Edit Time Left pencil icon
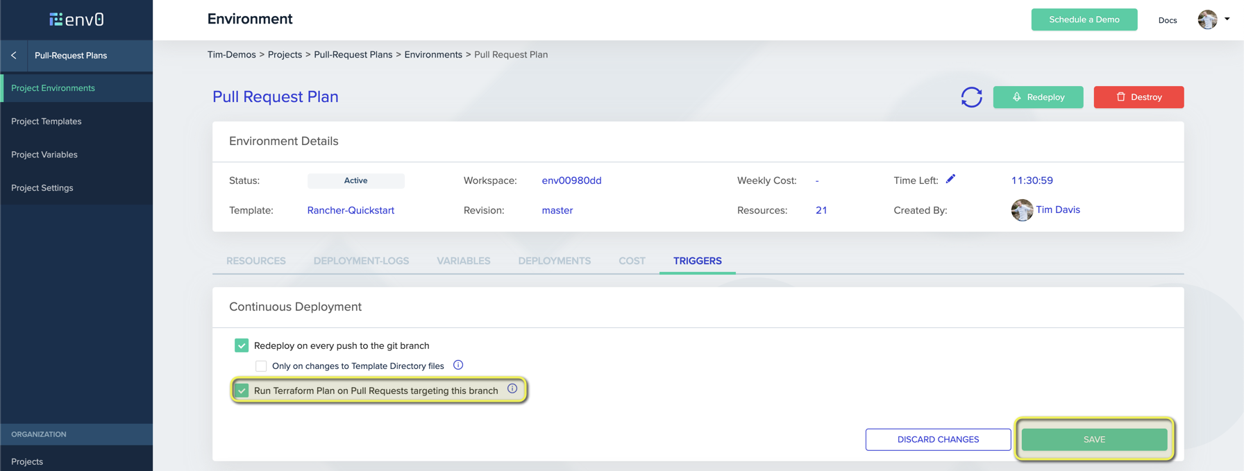This screenshot has width=1244, height=471. [950, 179]
